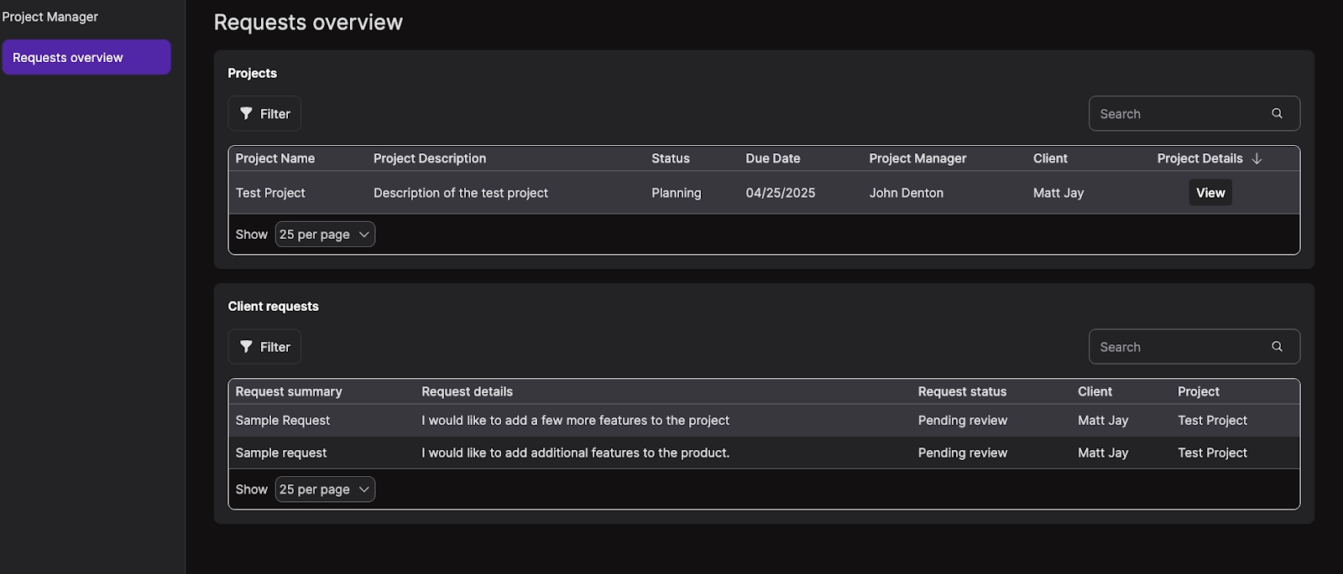Click Pending review in Sample Request row
The width and height of the screenshot is (1343, 574).
click(x=963, y=421)
